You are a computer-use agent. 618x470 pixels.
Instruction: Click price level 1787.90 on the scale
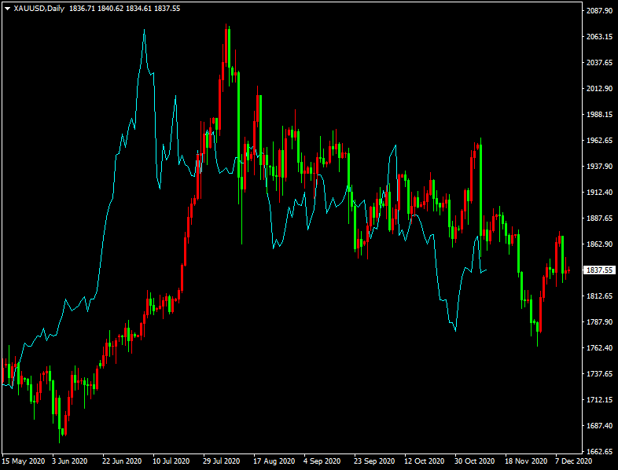point(599,322)
